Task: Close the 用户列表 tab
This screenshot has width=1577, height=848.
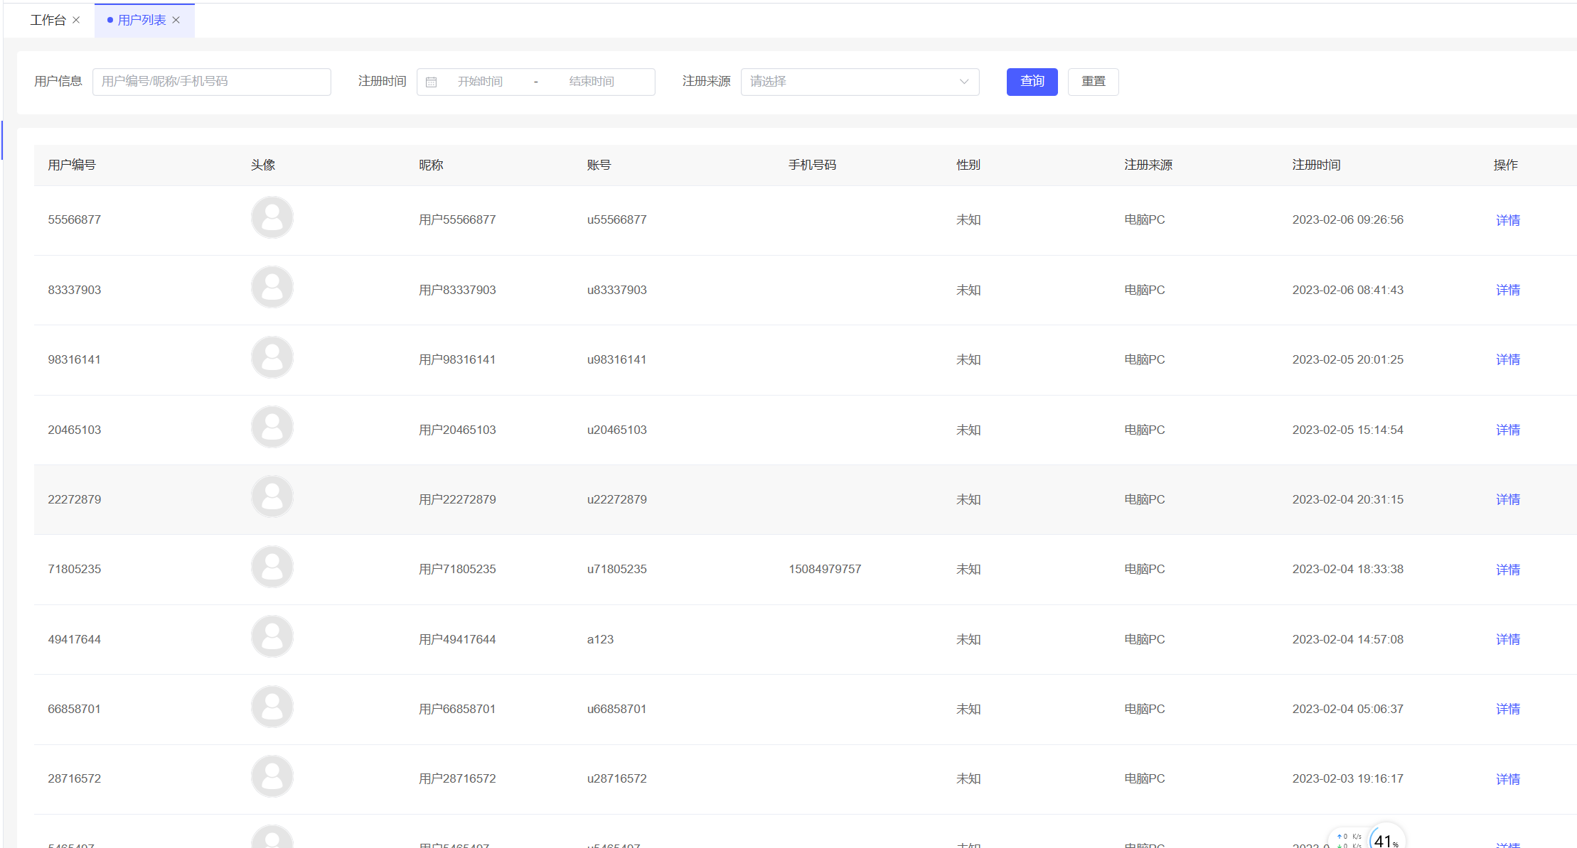Action: click(176, 20)
